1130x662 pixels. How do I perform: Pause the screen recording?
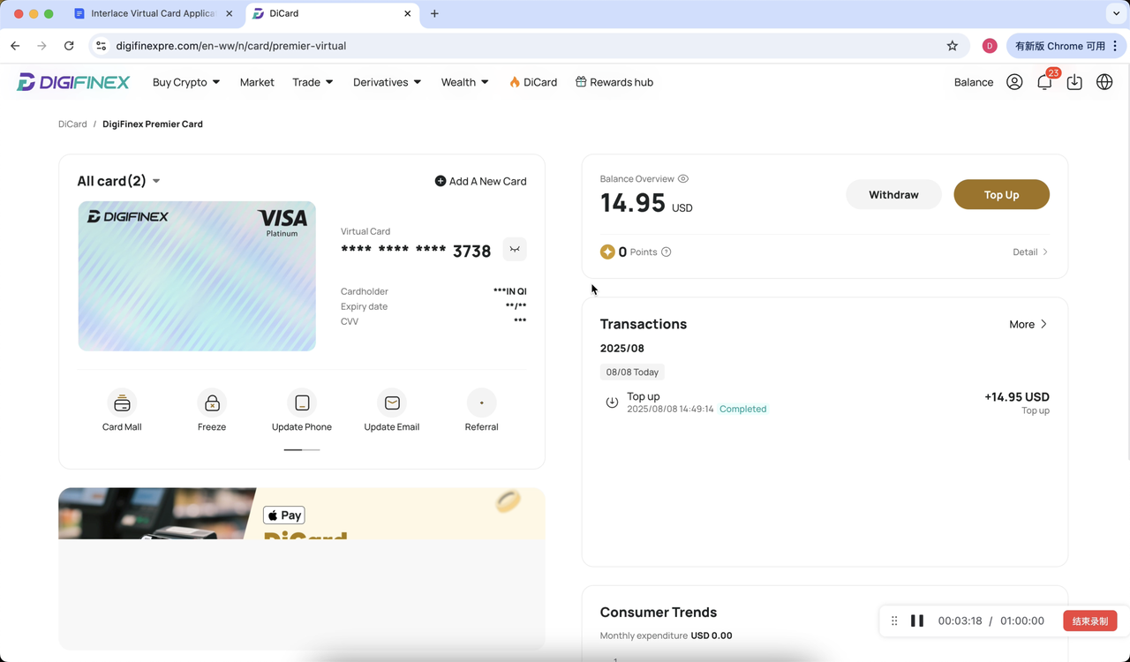click(x=917, y=621)
